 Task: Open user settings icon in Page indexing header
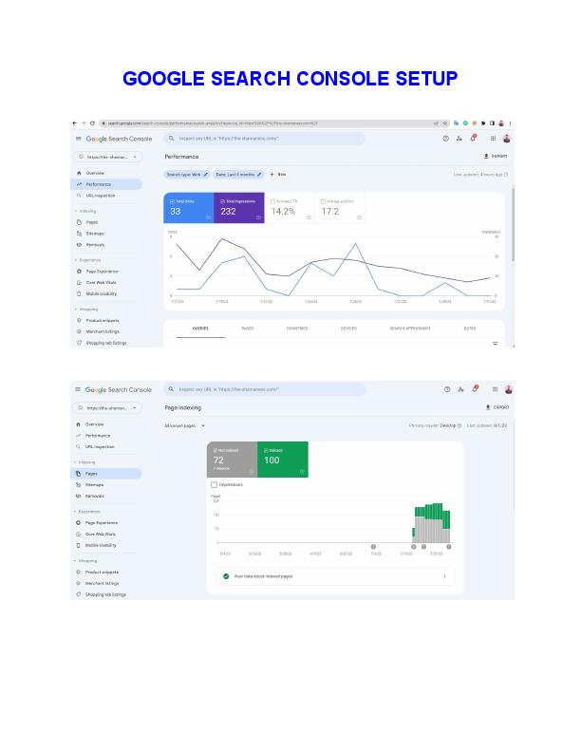pos(460,389)
